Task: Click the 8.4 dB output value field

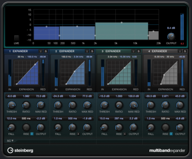Action: [x=171, y=28]
